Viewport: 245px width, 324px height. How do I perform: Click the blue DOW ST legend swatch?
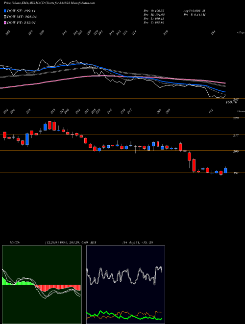click(5, 11)
